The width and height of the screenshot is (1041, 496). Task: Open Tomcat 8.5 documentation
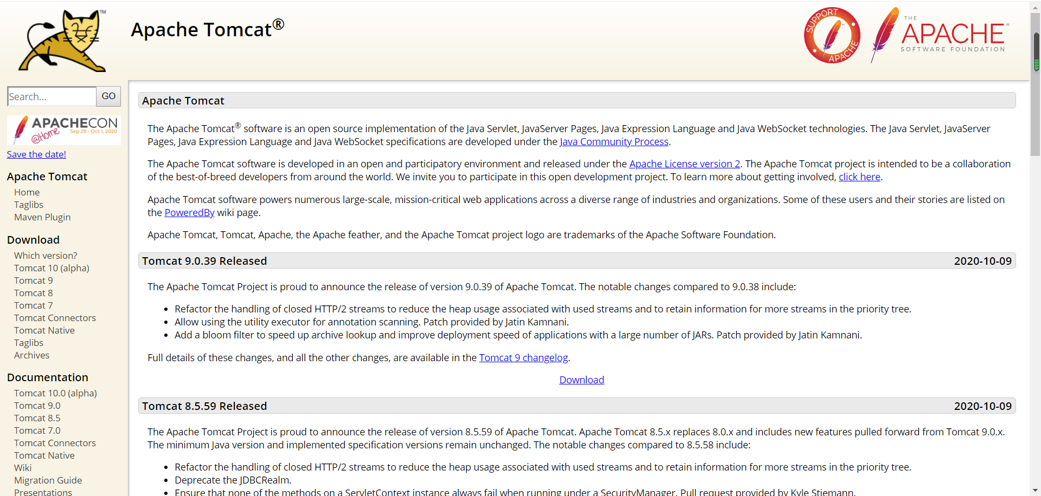pyautogui.click(x=37, y=418)
